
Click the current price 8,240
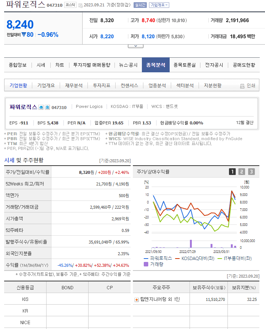20,25
